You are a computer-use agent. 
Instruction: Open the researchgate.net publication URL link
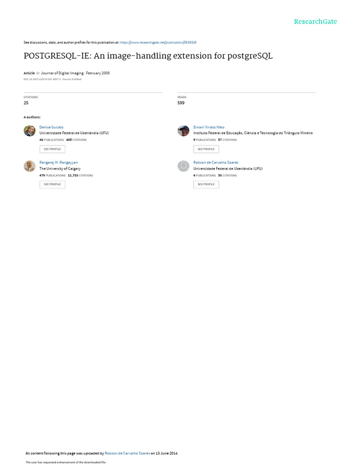point(158,42)
